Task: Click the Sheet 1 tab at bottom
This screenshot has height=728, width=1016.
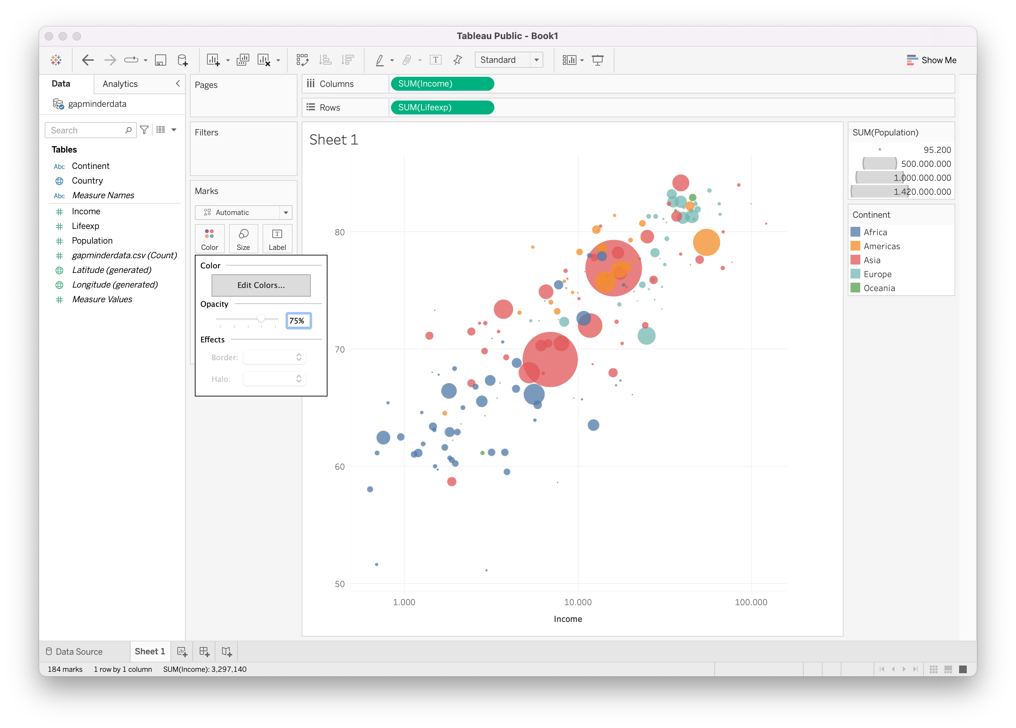Action: [x=149, y=651]
